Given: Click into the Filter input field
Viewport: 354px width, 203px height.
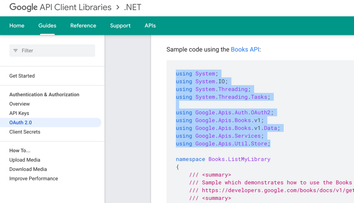Looking at the screenshot, I should pos(52,51).
